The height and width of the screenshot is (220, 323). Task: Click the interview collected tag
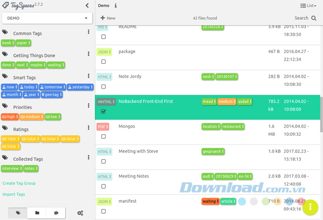[x=12, y=168]
